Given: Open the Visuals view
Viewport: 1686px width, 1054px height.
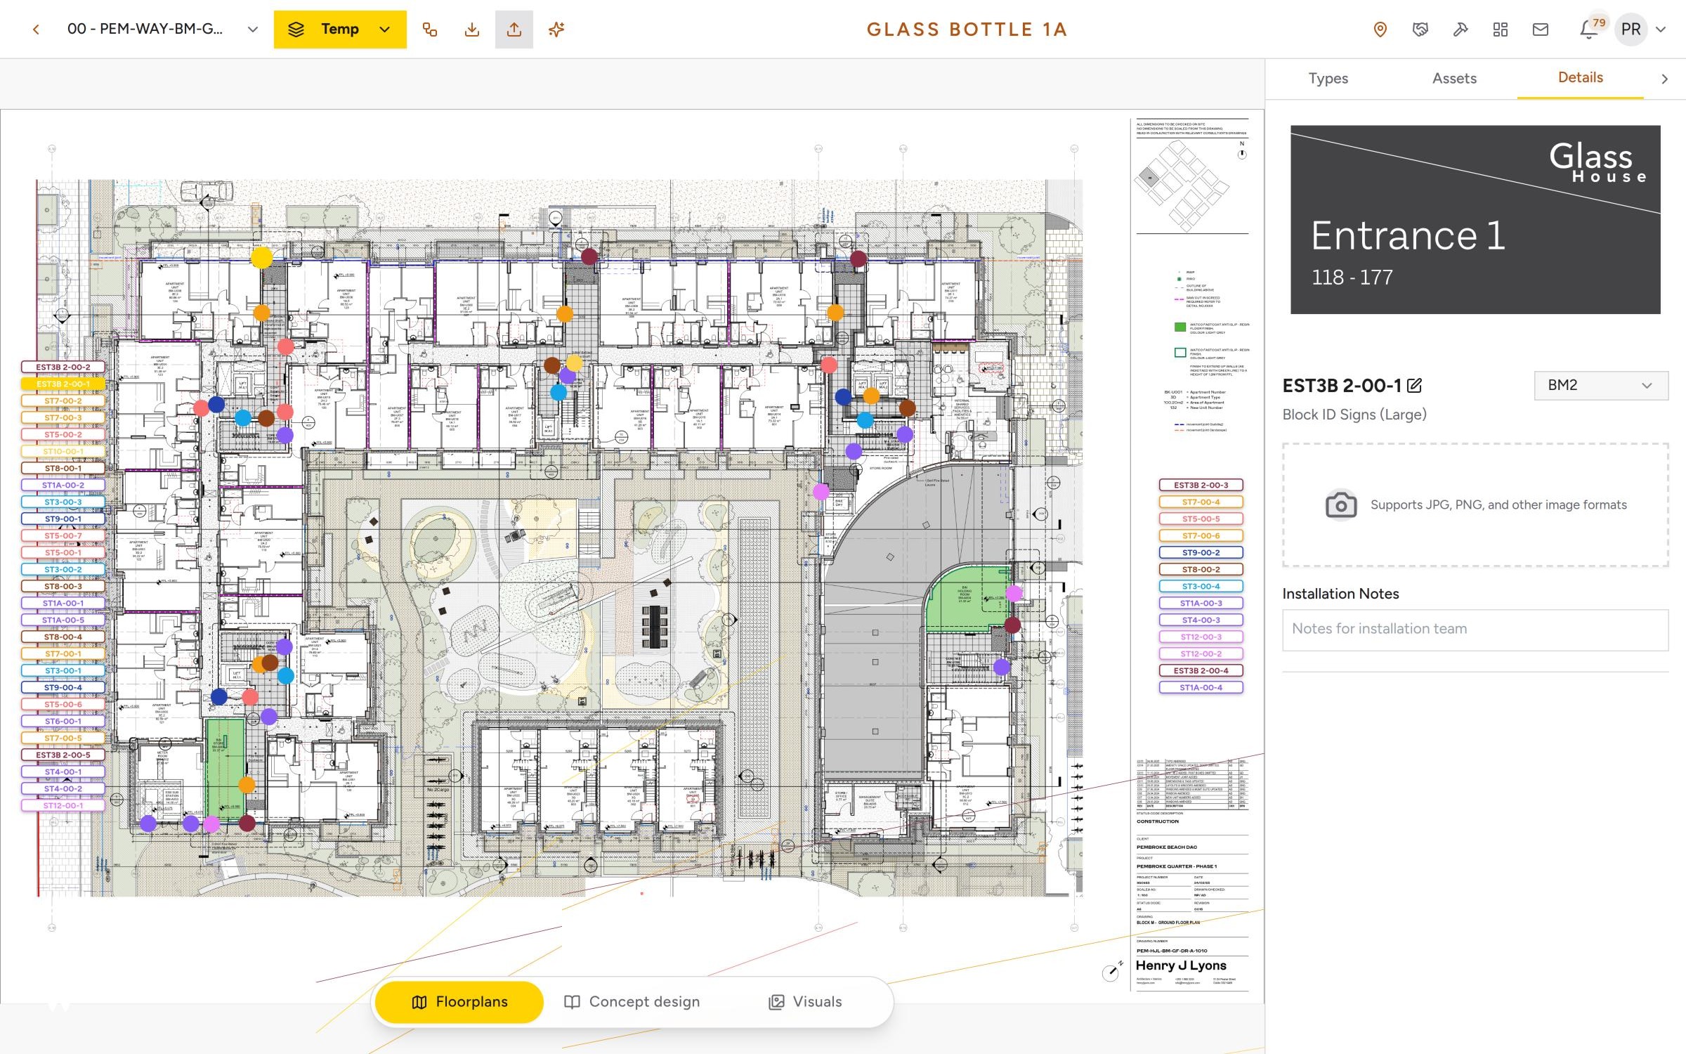Looking at the screenshot, I should pyautogui.click(x=806, y=1001).
